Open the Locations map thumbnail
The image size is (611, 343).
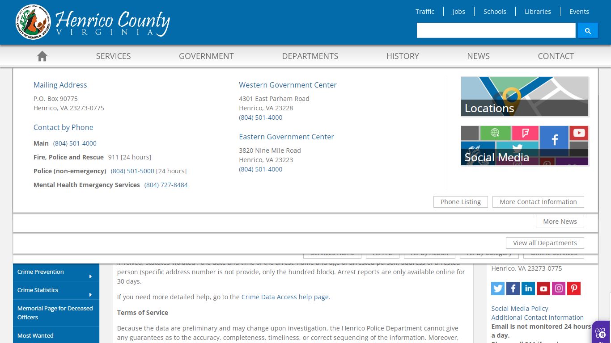click(x=525, y=96)
